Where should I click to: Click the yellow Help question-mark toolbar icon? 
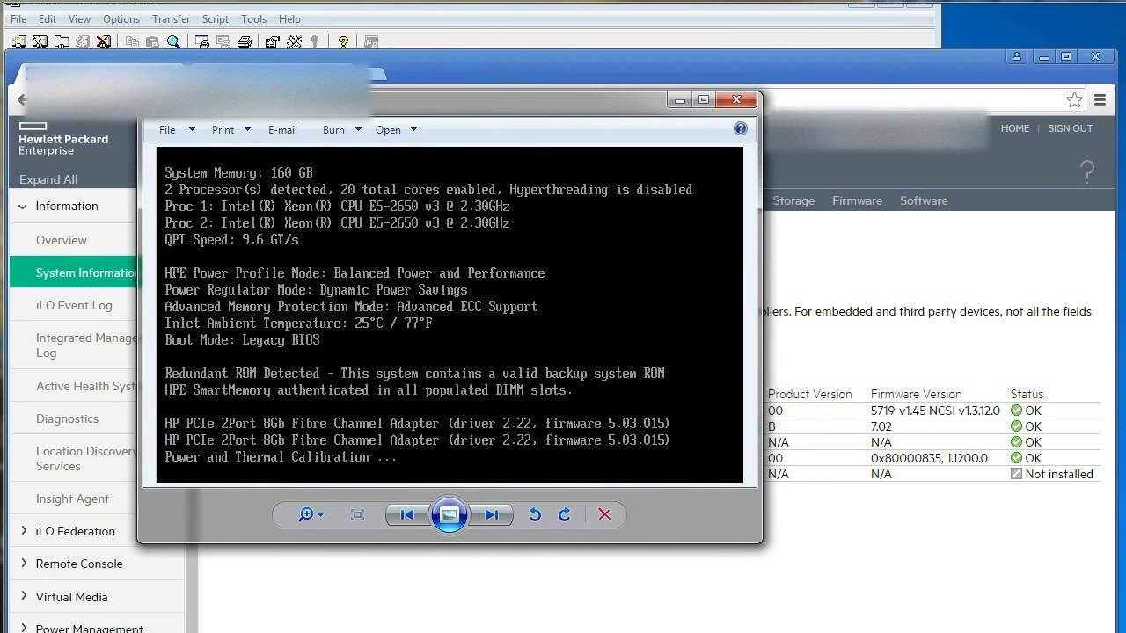click(343, 41)
